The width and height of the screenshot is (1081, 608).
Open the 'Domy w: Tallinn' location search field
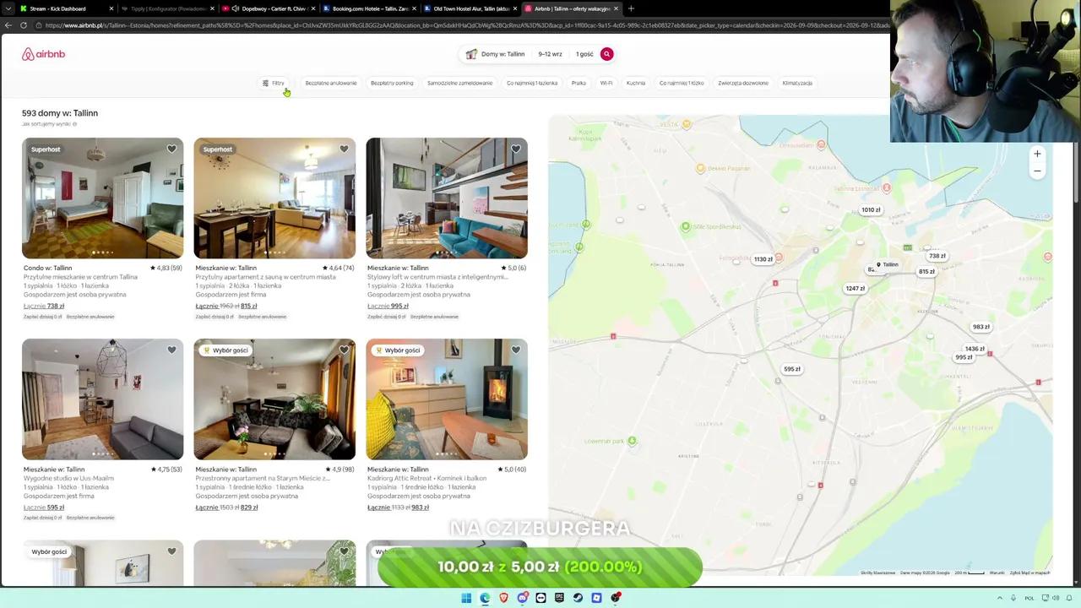497,54
